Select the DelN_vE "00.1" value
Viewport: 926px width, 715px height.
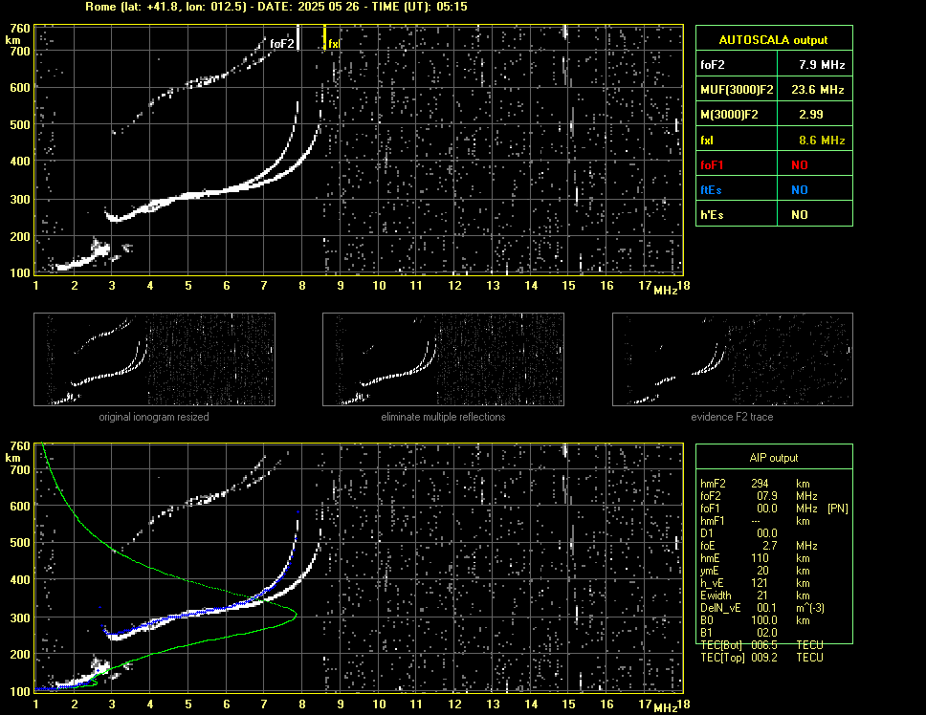(766, 608)
